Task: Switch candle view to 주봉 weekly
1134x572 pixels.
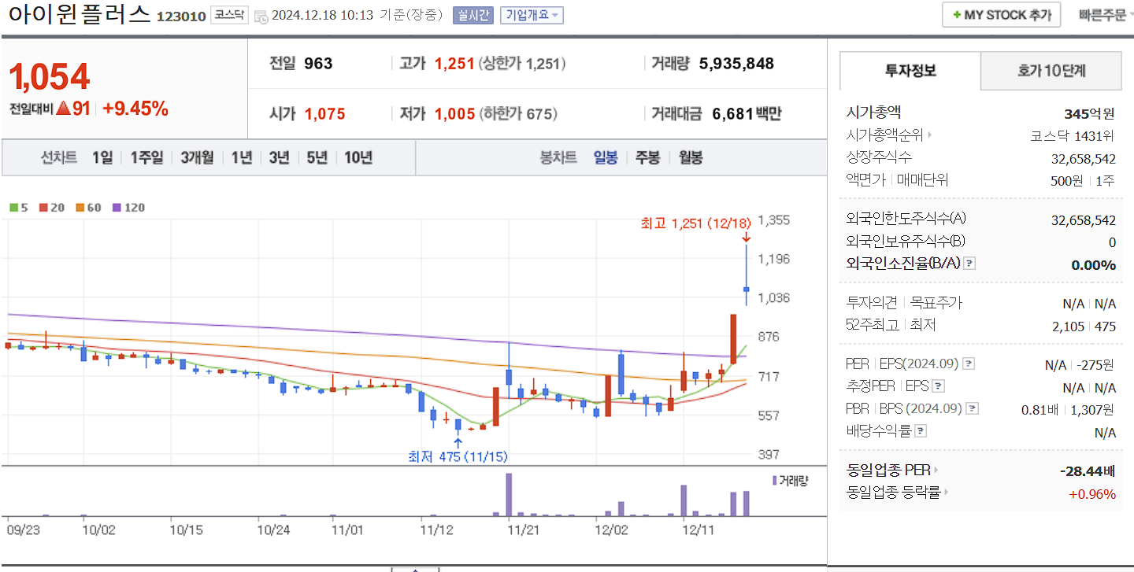Action: pyautogui.click(x=646, y=157)
